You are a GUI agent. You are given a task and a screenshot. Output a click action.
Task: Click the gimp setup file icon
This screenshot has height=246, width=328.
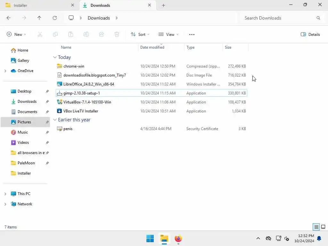(x=59, y=93)
